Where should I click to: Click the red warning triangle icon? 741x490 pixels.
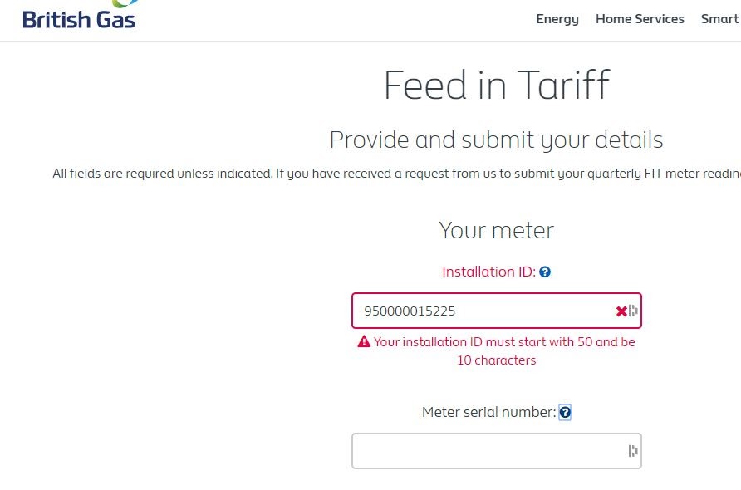point(364,341)
